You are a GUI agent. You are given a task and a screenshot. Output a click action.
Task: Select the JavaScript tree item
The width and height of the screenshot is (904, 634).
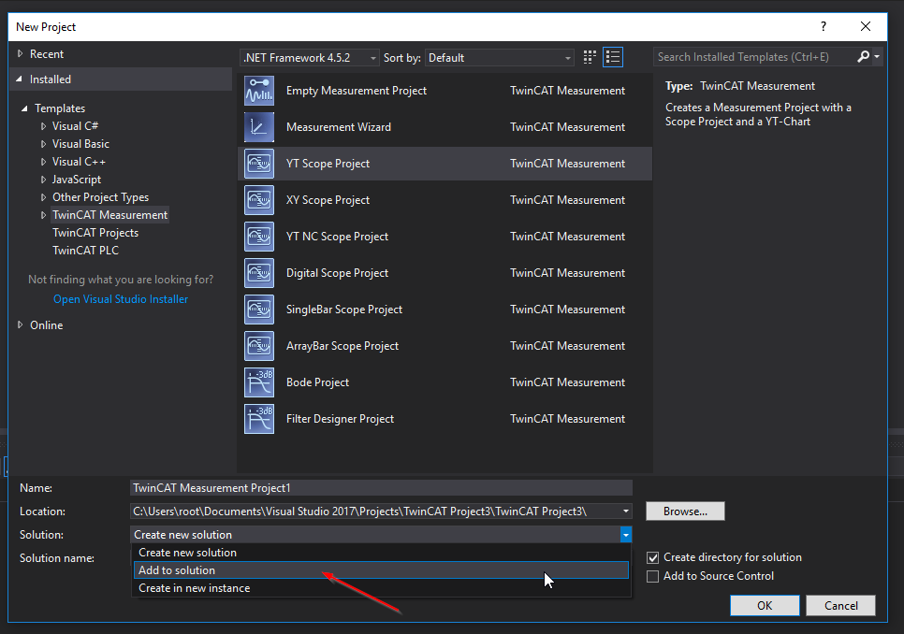tap(76, 180)
